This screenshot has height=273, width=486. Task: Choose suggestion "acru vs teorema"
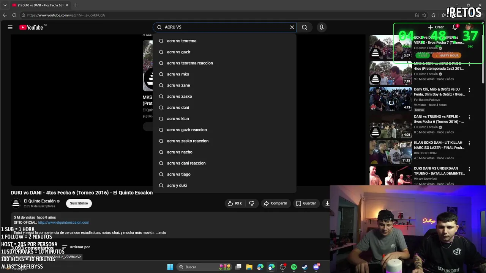(x=224, y=41)
